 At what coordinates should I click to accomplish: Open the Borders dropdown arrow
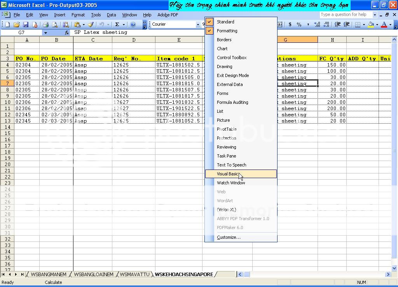click(x=364, y=24)
